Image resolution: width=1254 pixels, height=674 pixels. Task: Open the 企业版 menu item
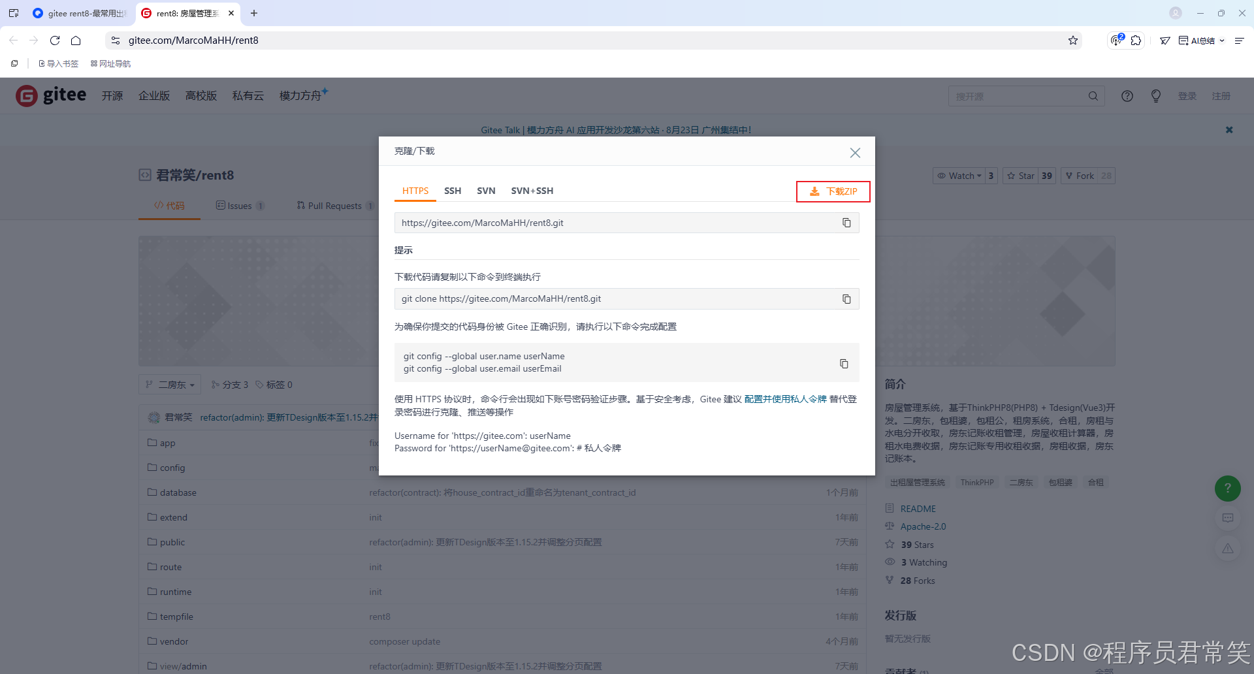(x=154, y=96)
